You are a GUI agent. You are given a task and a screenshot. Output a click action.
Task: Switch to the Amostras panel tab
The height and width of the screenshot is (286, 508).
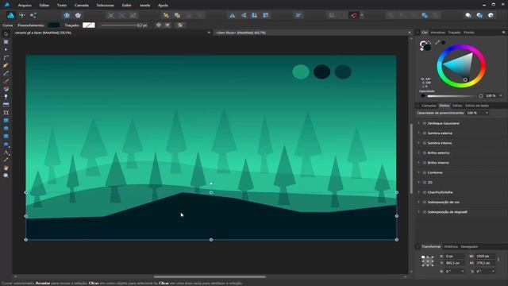tap(437, 33)
